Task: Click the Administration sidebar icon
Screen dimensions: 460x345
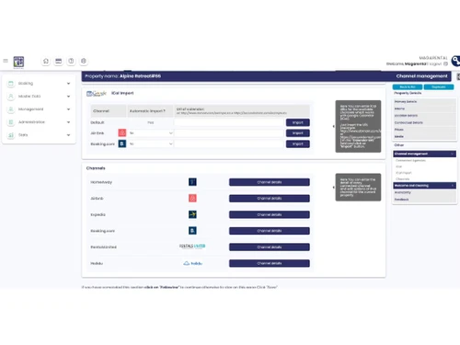Action: click(11, 122)
